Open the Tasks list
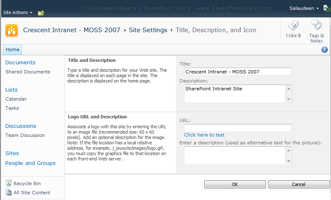 (12, 108)
